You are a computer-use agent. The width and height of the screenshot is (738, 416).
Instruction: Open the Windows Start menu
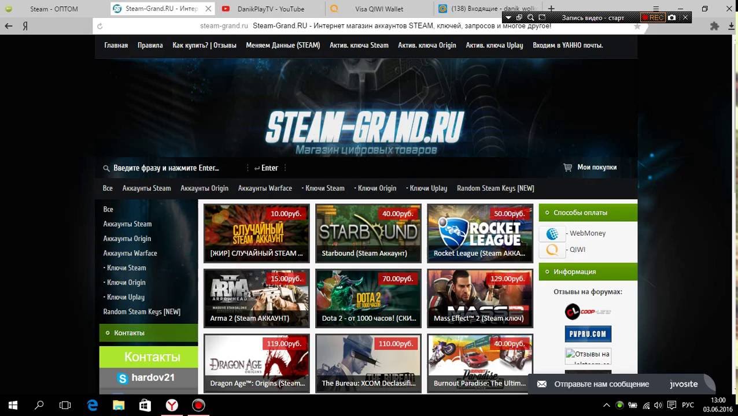13,405
